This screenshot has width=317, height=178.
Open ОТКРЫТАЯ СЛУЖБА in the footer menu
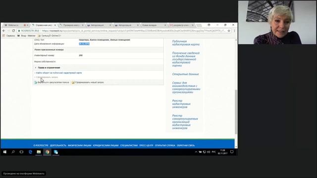[x=165, y=145]
